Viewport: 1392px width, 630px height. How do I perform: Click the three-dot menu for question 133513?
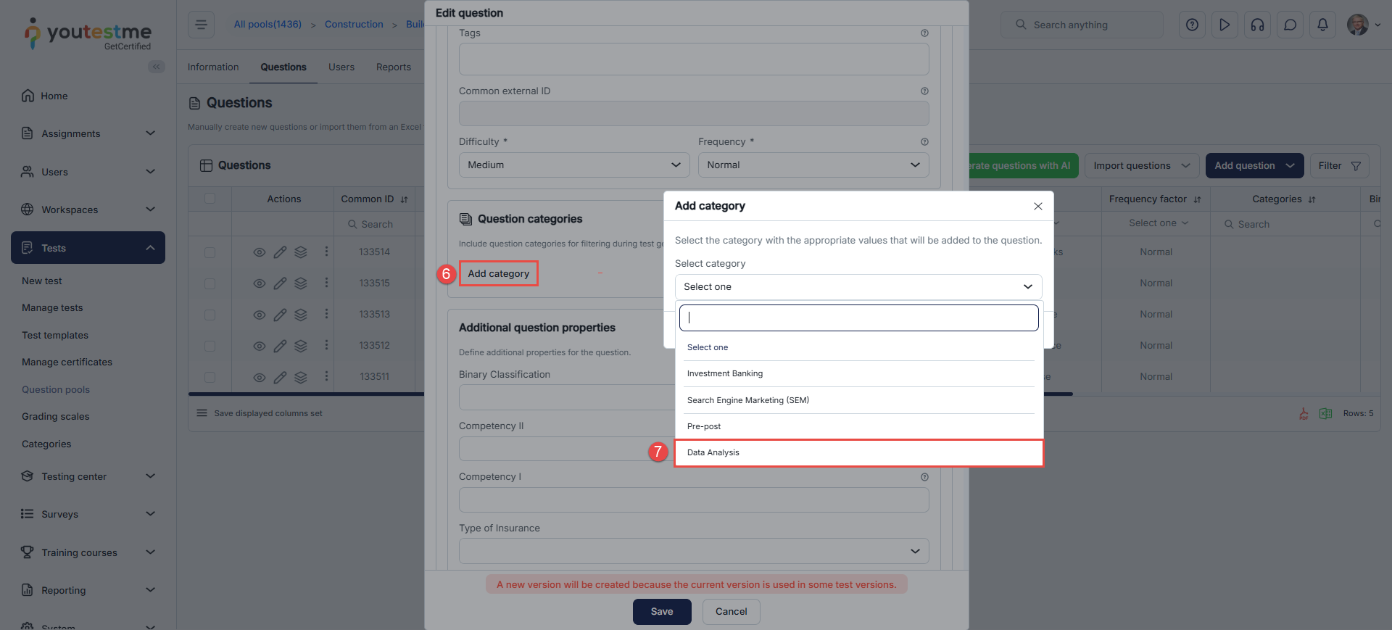pyautogui.click(x=326, y=314)
